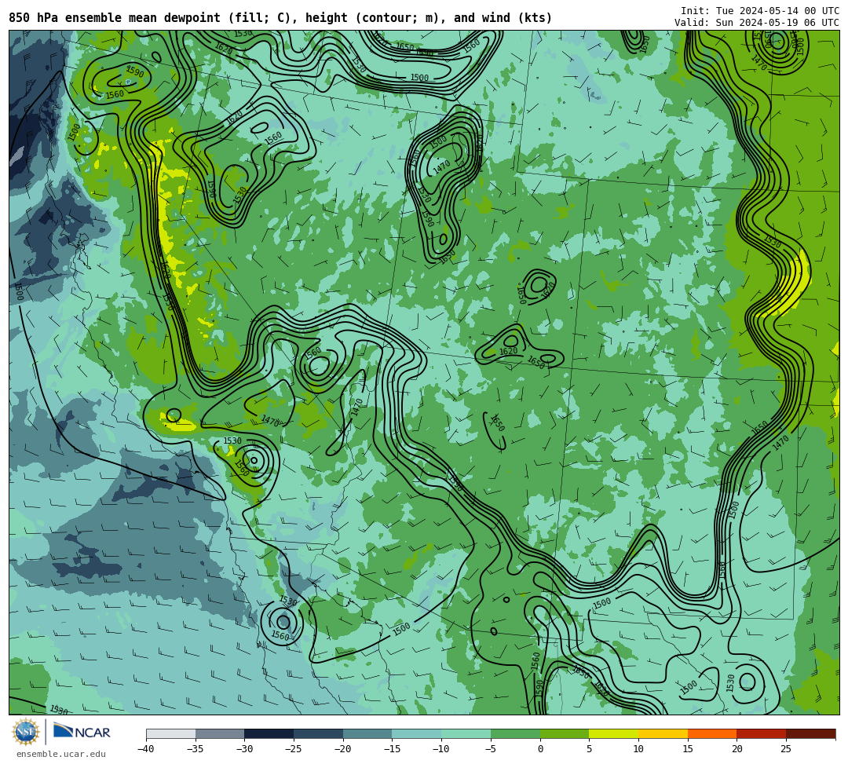Click the -15 to -10 colorbar swatch
This screenshot has height=764, width=848.
(417, 733)
